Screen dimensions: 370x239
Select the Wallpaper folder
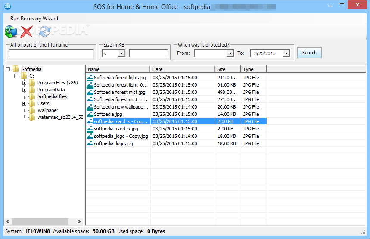point(48,110)
